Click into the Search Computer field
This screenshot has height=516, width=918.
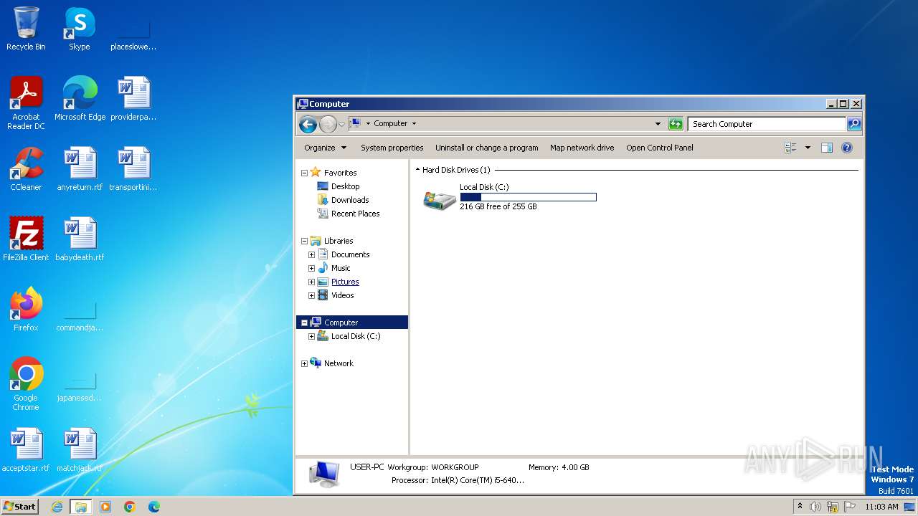[x=766, y=124]
